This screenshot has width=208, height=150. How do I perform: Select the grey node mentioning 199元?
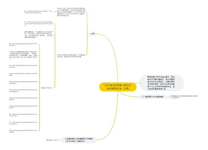(x=79, y=140)
